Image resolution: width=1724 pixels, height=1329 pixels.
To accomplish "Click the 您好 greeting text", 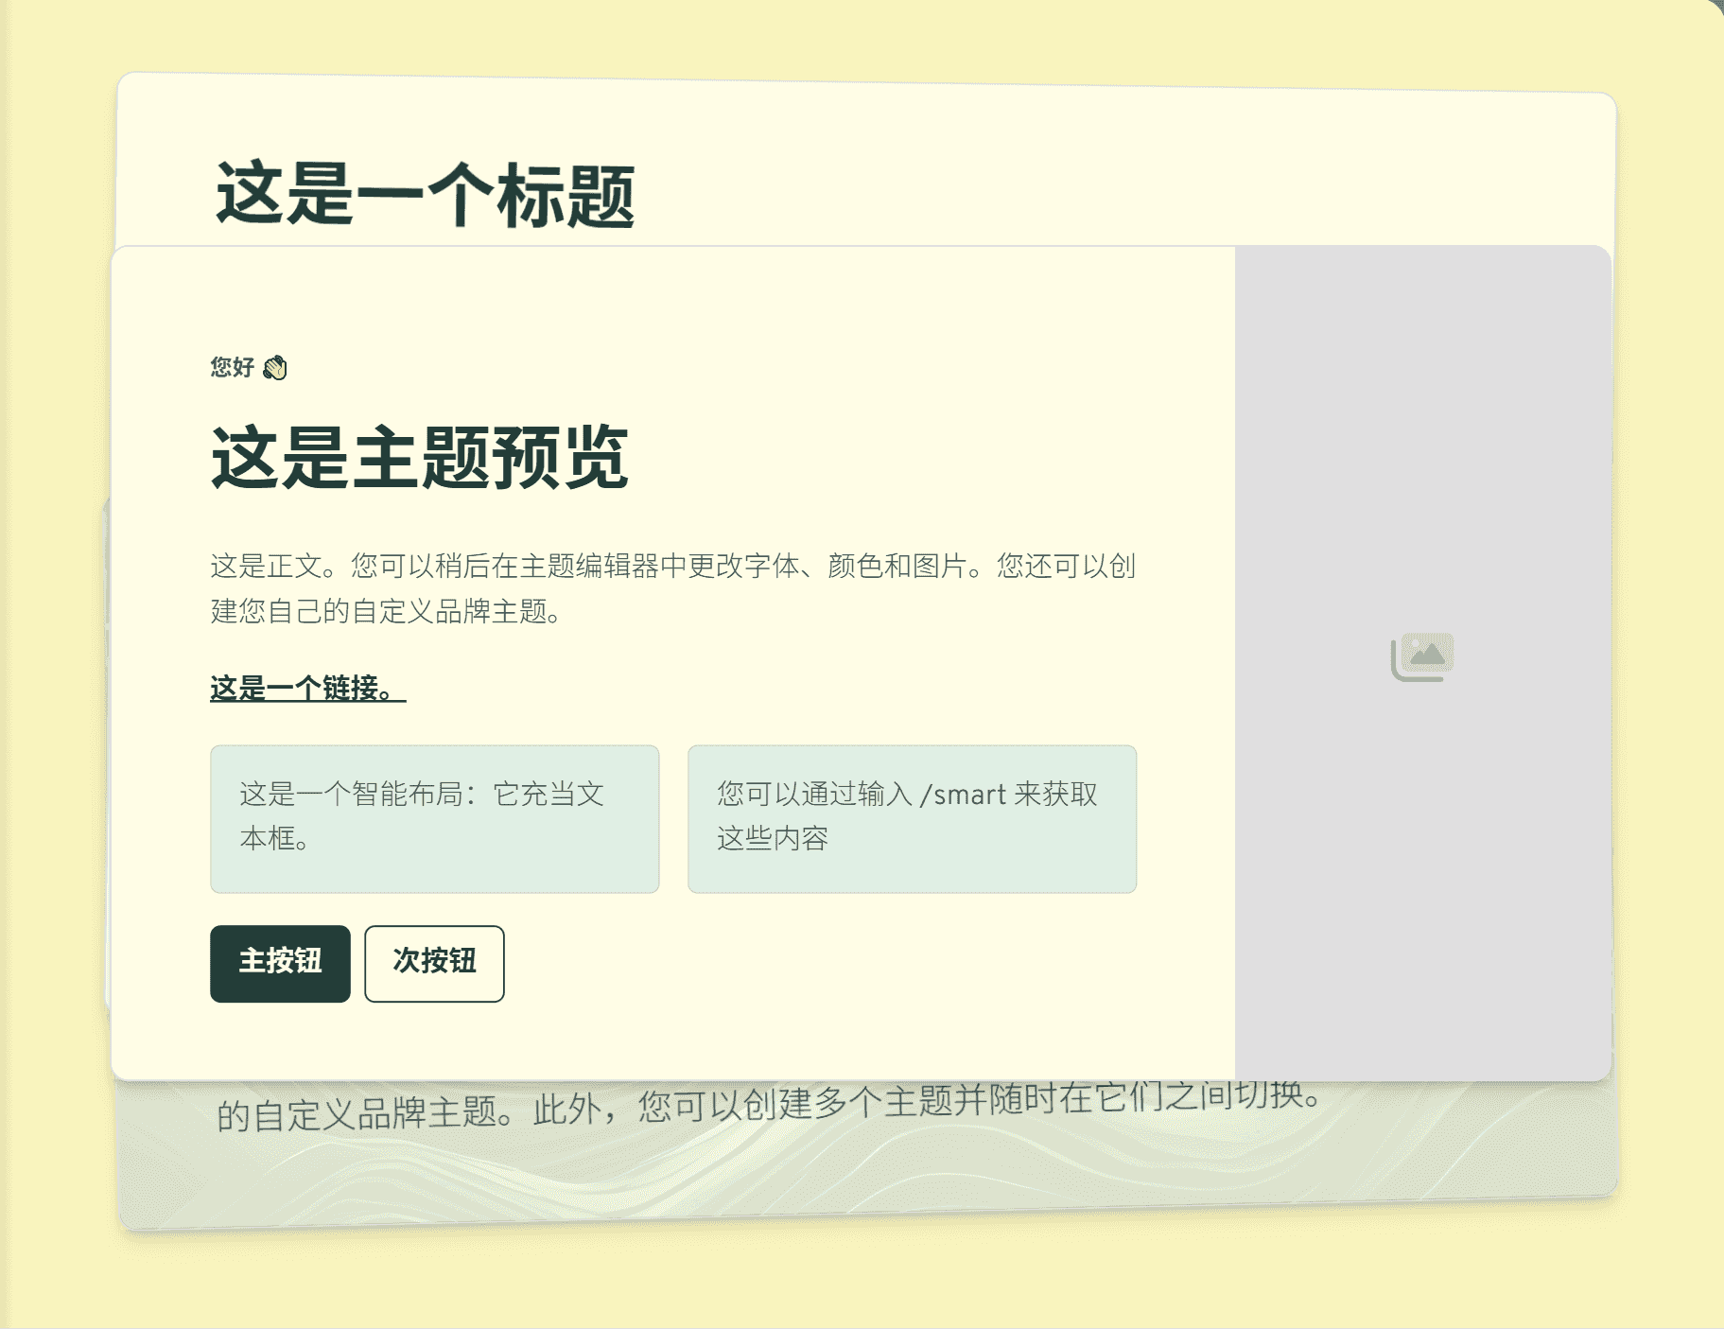I will 232,367.
